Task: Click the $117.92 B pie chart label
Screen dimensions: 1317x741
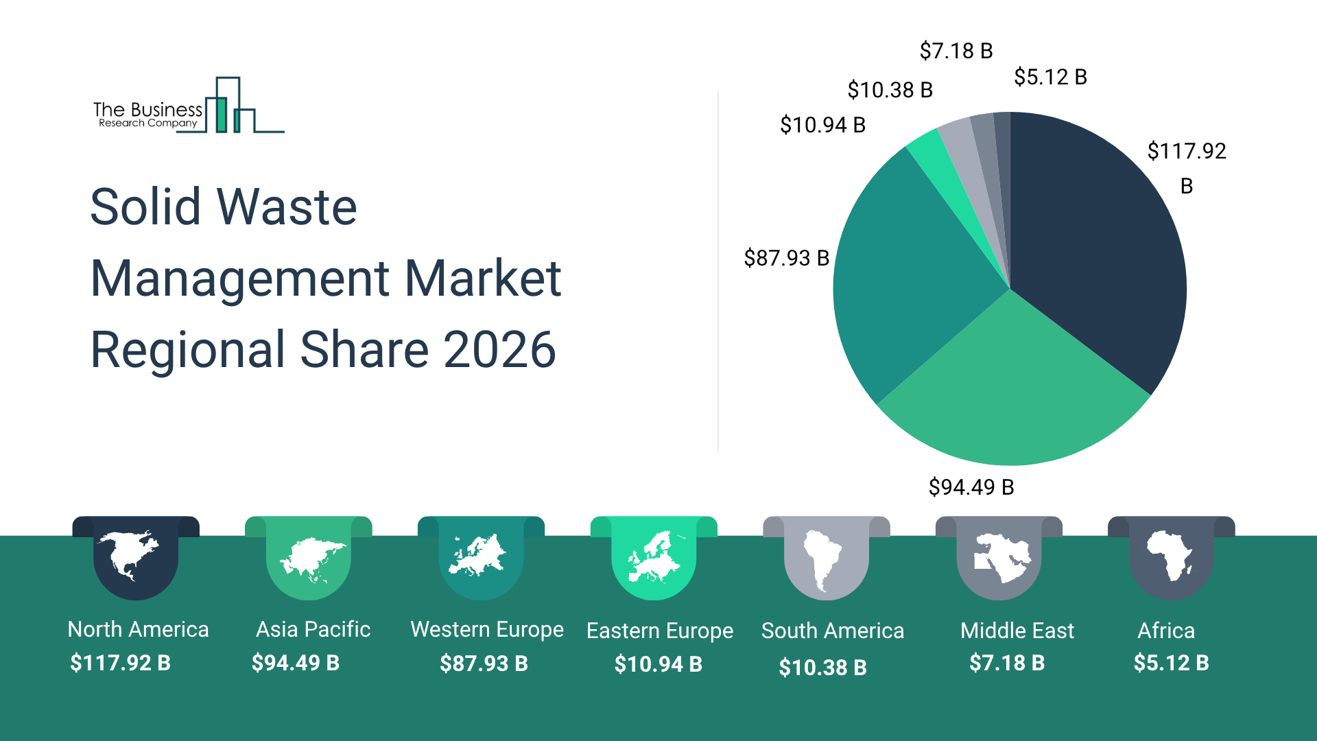Action: tap(1186, 151)
